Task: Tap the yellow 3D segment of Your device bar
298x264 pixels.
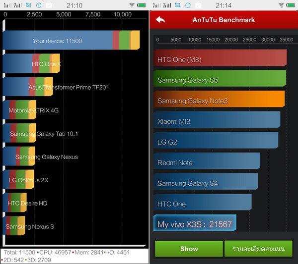Action: click(x=135, y=40)
